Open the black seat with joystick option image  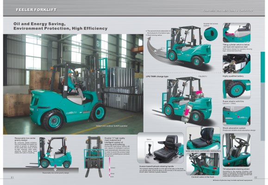coord(161,148)
